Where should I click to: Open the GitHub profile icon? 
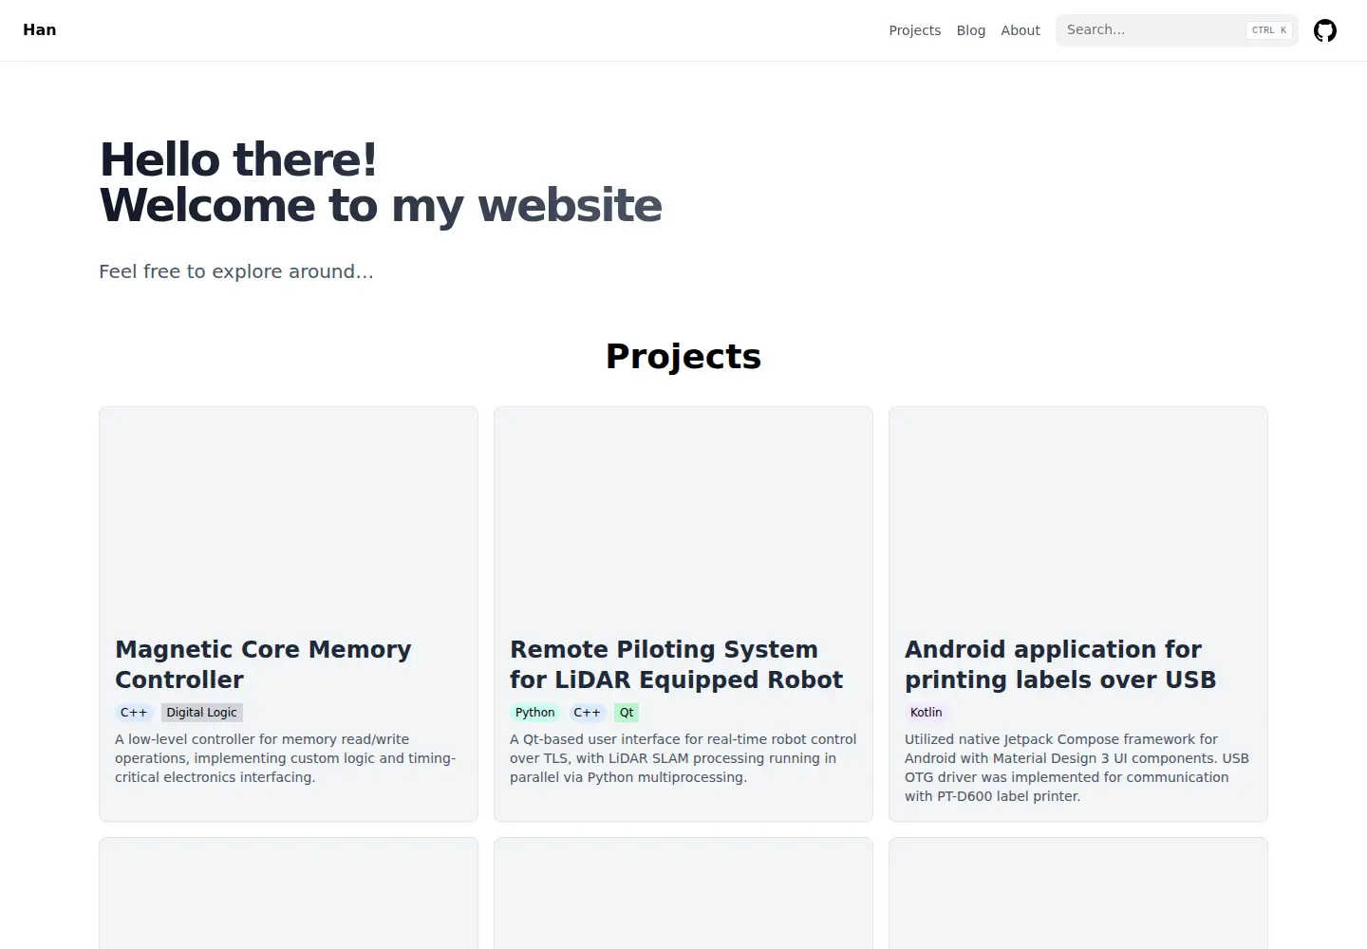1325,30
